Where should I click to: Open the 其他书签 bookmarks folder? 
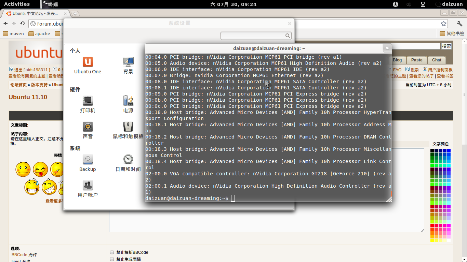[x=452, y=33]
